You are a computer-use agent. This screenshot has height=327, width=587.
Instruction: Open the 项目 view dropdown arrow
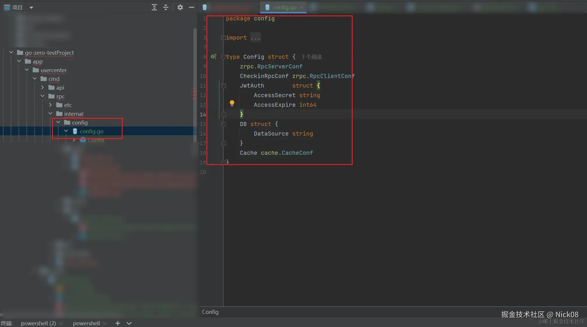click(31, 8)
